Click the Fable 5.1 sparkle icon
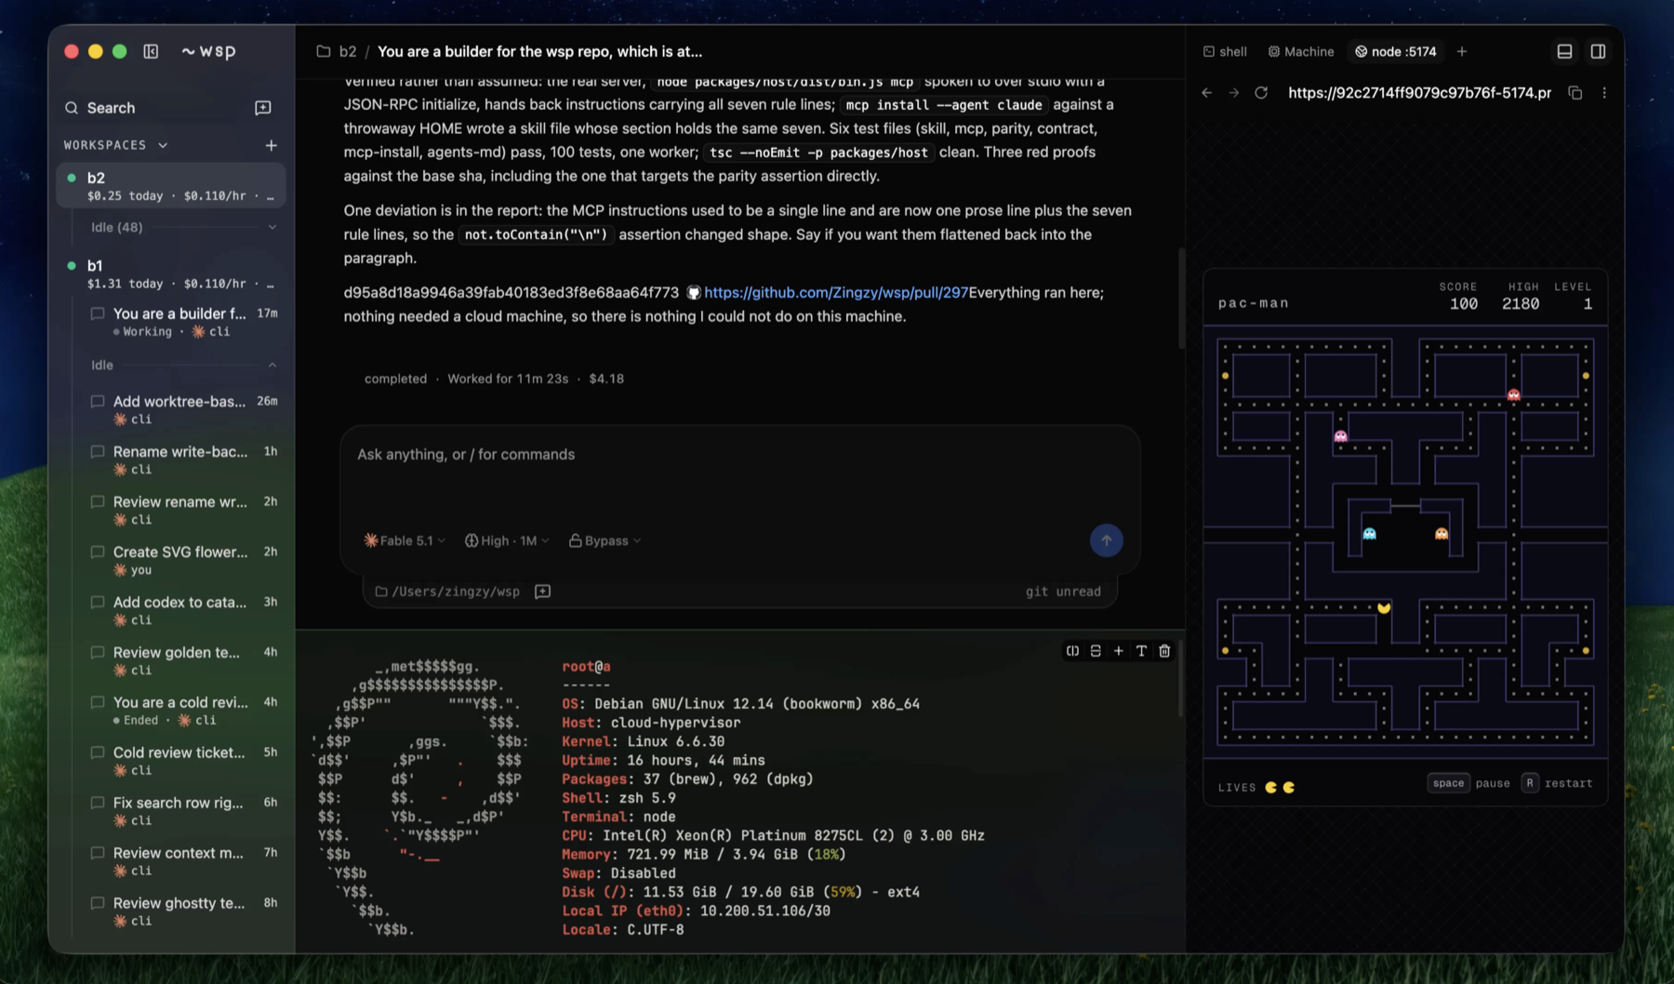Screen dimensions: 1674x984 coord(371,540)
